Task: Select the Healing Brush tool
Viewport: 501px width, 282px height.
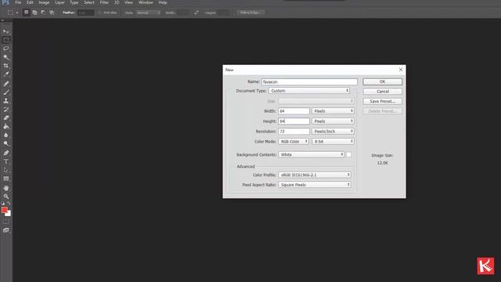Action: tap(6, 84)
